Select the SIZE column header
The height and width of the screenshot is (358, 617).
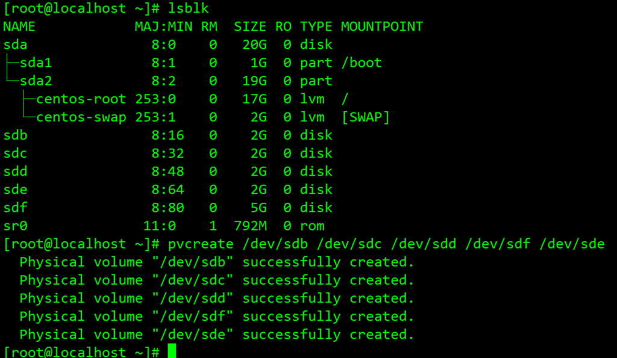(249, 26)
